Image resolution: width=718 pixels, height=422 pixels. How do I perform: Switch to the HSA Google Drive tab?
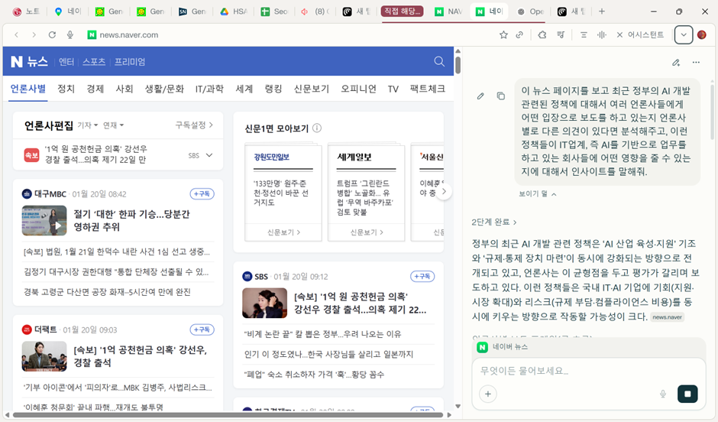[234, 11]
